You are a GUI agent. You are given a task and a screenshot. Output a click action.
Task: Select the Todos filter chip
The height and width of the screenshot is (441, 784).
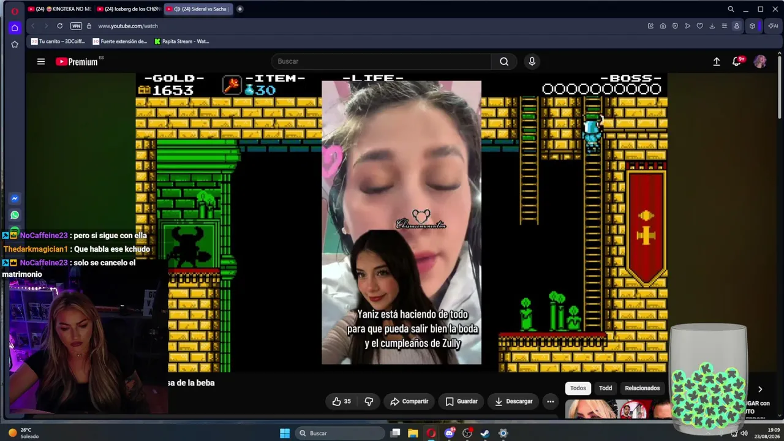(x=578, y=388)
